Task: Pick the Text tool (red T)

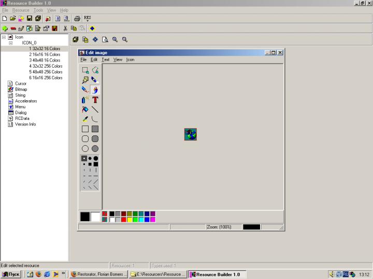Action: point(95,100)
